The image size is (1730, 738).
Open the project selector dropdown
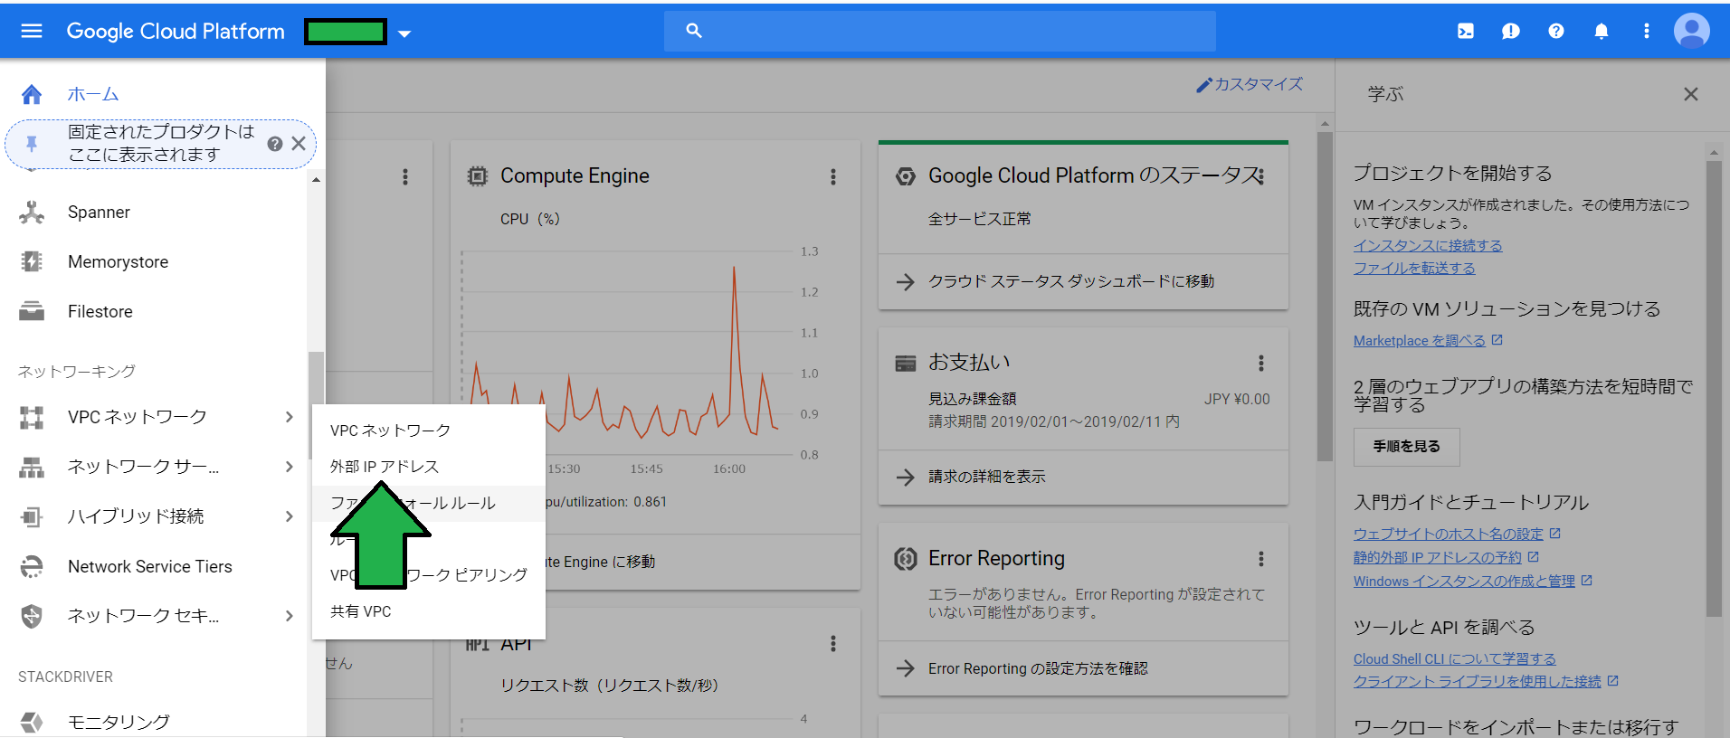404,33
